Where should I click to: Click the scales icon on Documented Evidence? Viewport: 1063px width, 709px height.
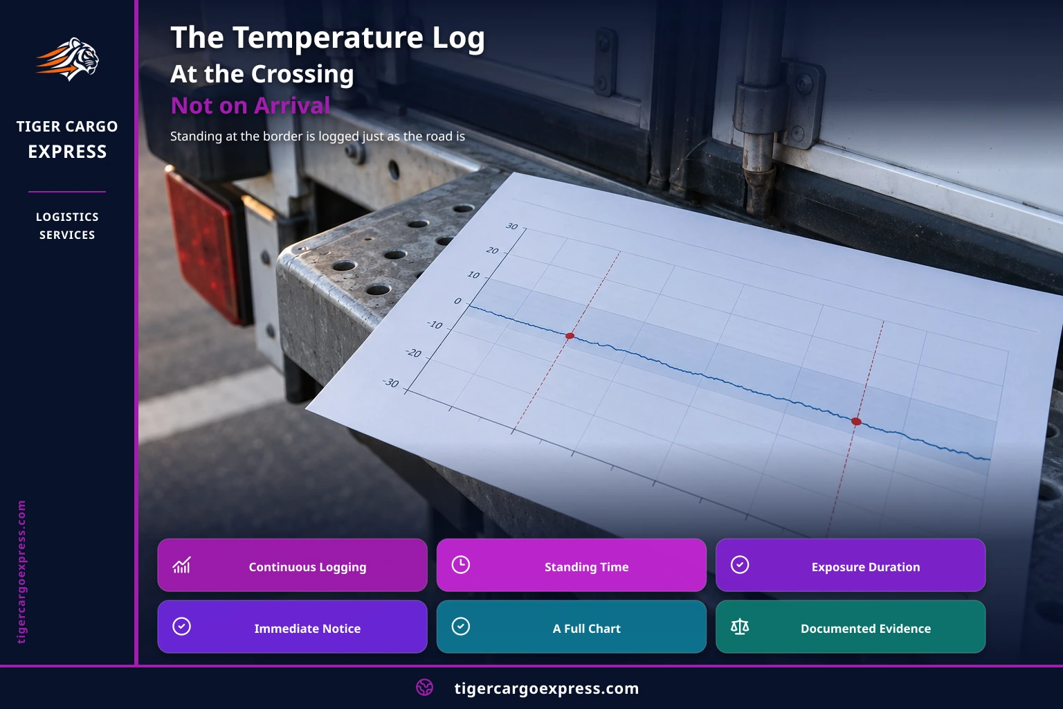click(740, 627)
